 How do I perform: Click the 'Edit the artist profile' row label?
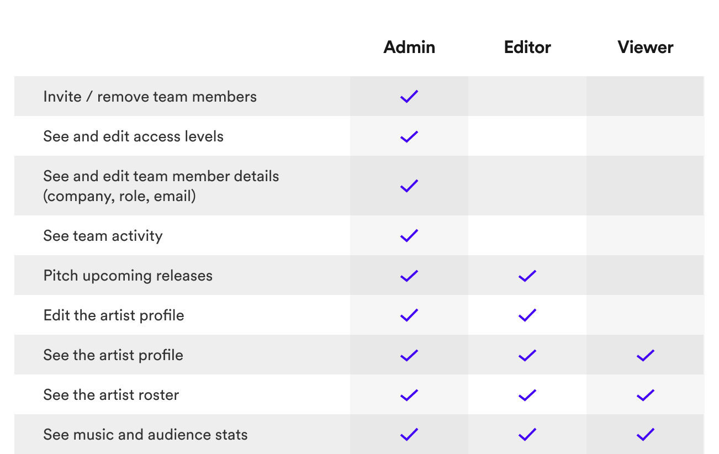tap(114, 315)
